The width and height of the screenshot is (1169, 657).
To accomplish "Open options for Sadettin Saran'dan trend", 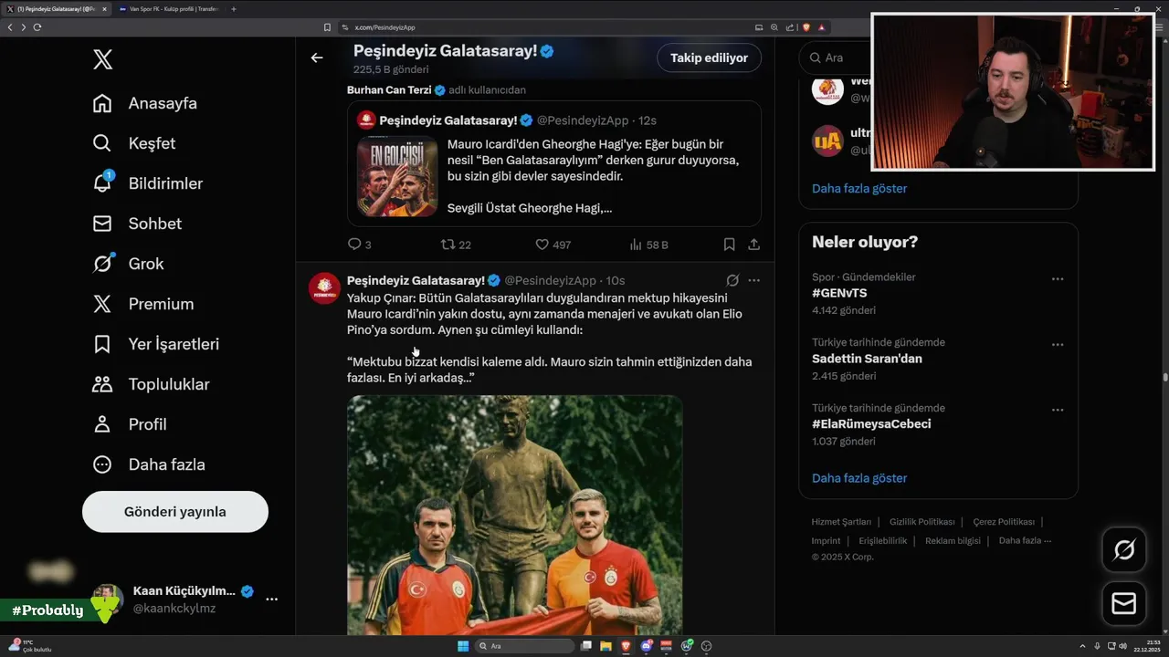I will pos(1058,345).
